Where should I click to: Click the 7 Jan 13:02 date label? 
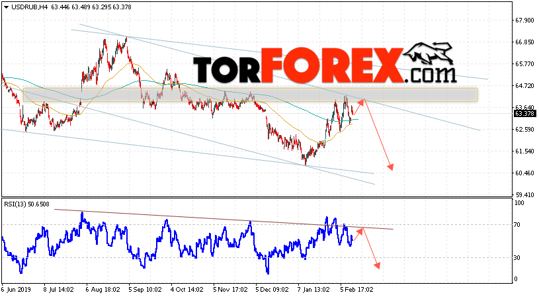[315, 290]
